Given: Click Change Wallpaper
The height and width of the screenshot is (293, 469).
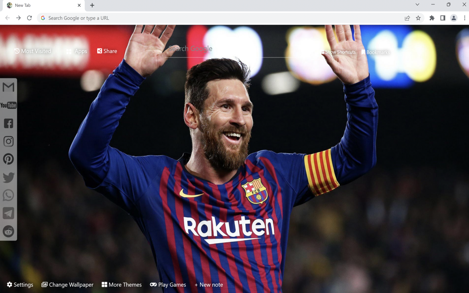Looking at the screenshot, I should click(67, 285).
